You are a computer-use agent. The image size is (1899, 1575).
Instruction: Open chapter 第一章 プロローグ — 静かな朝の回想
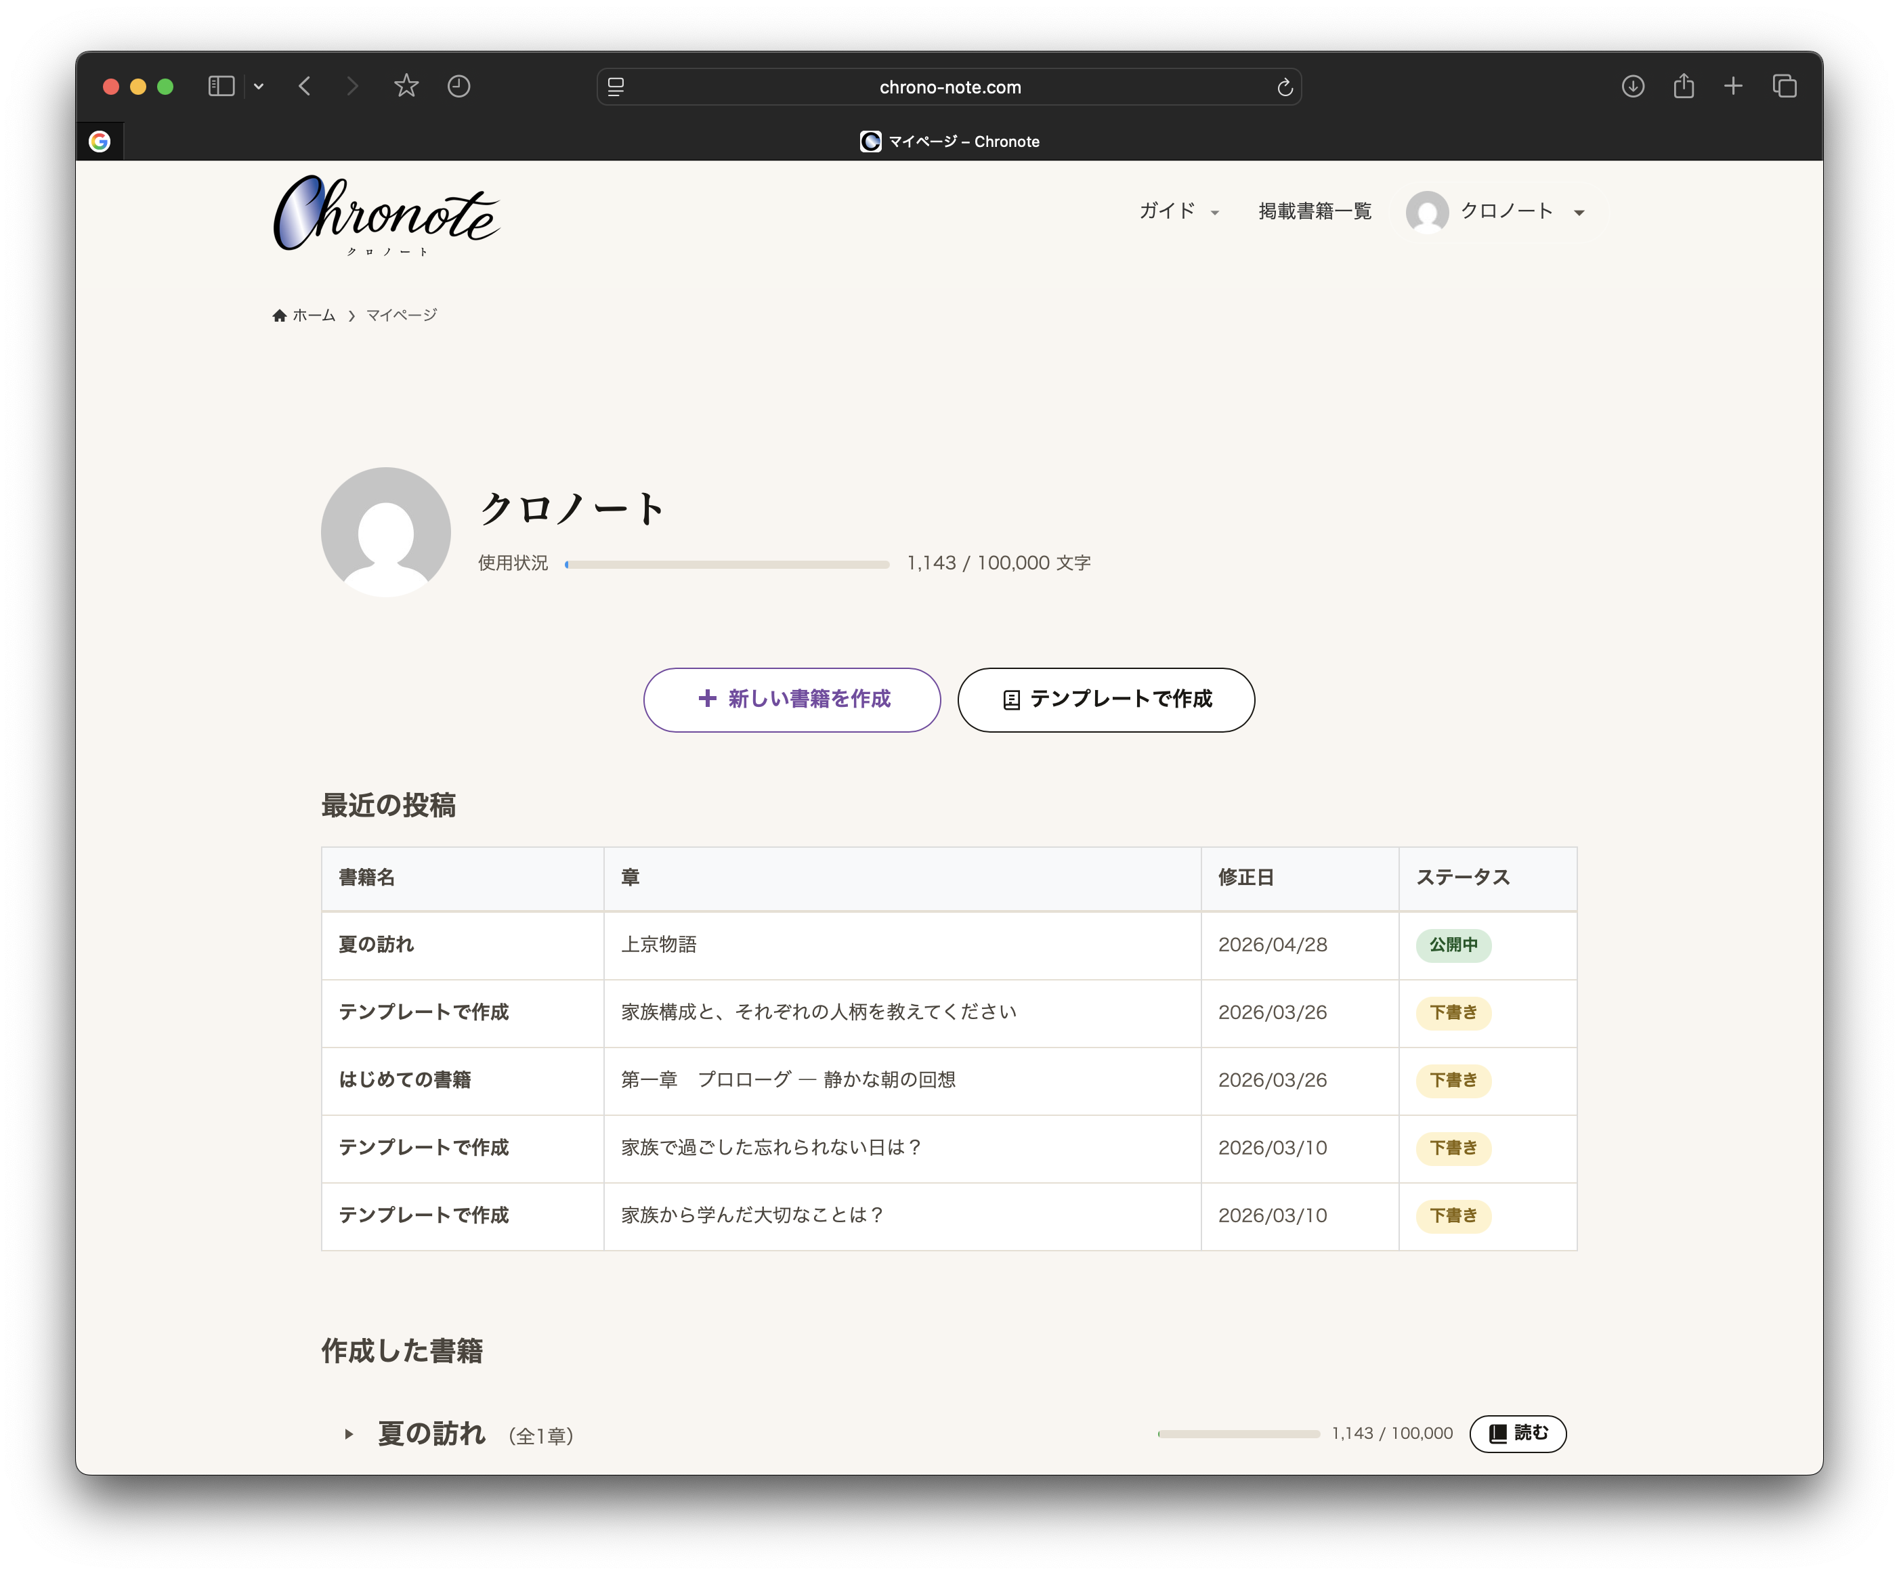coord(788,1081)
